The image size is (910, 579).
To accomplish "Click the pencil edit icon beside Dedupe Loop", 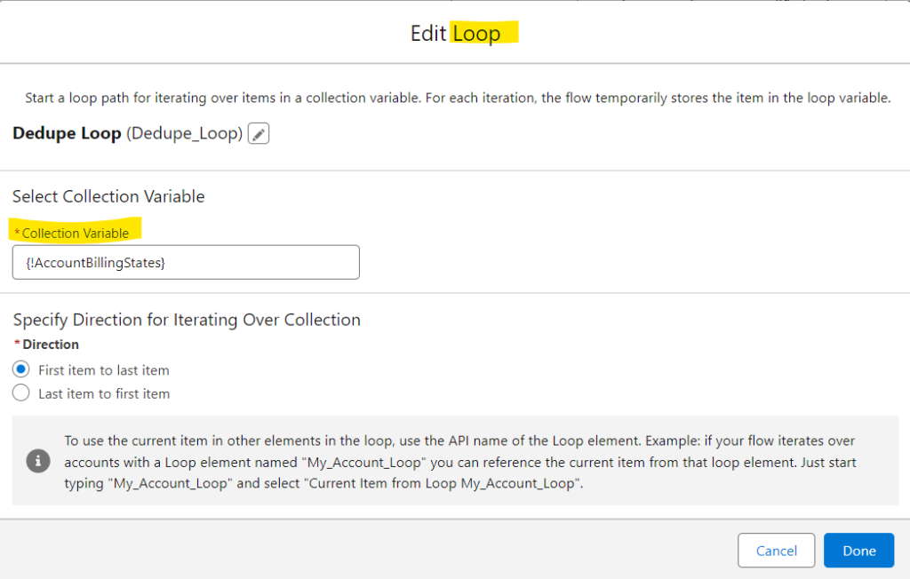I will click(259, 133).
